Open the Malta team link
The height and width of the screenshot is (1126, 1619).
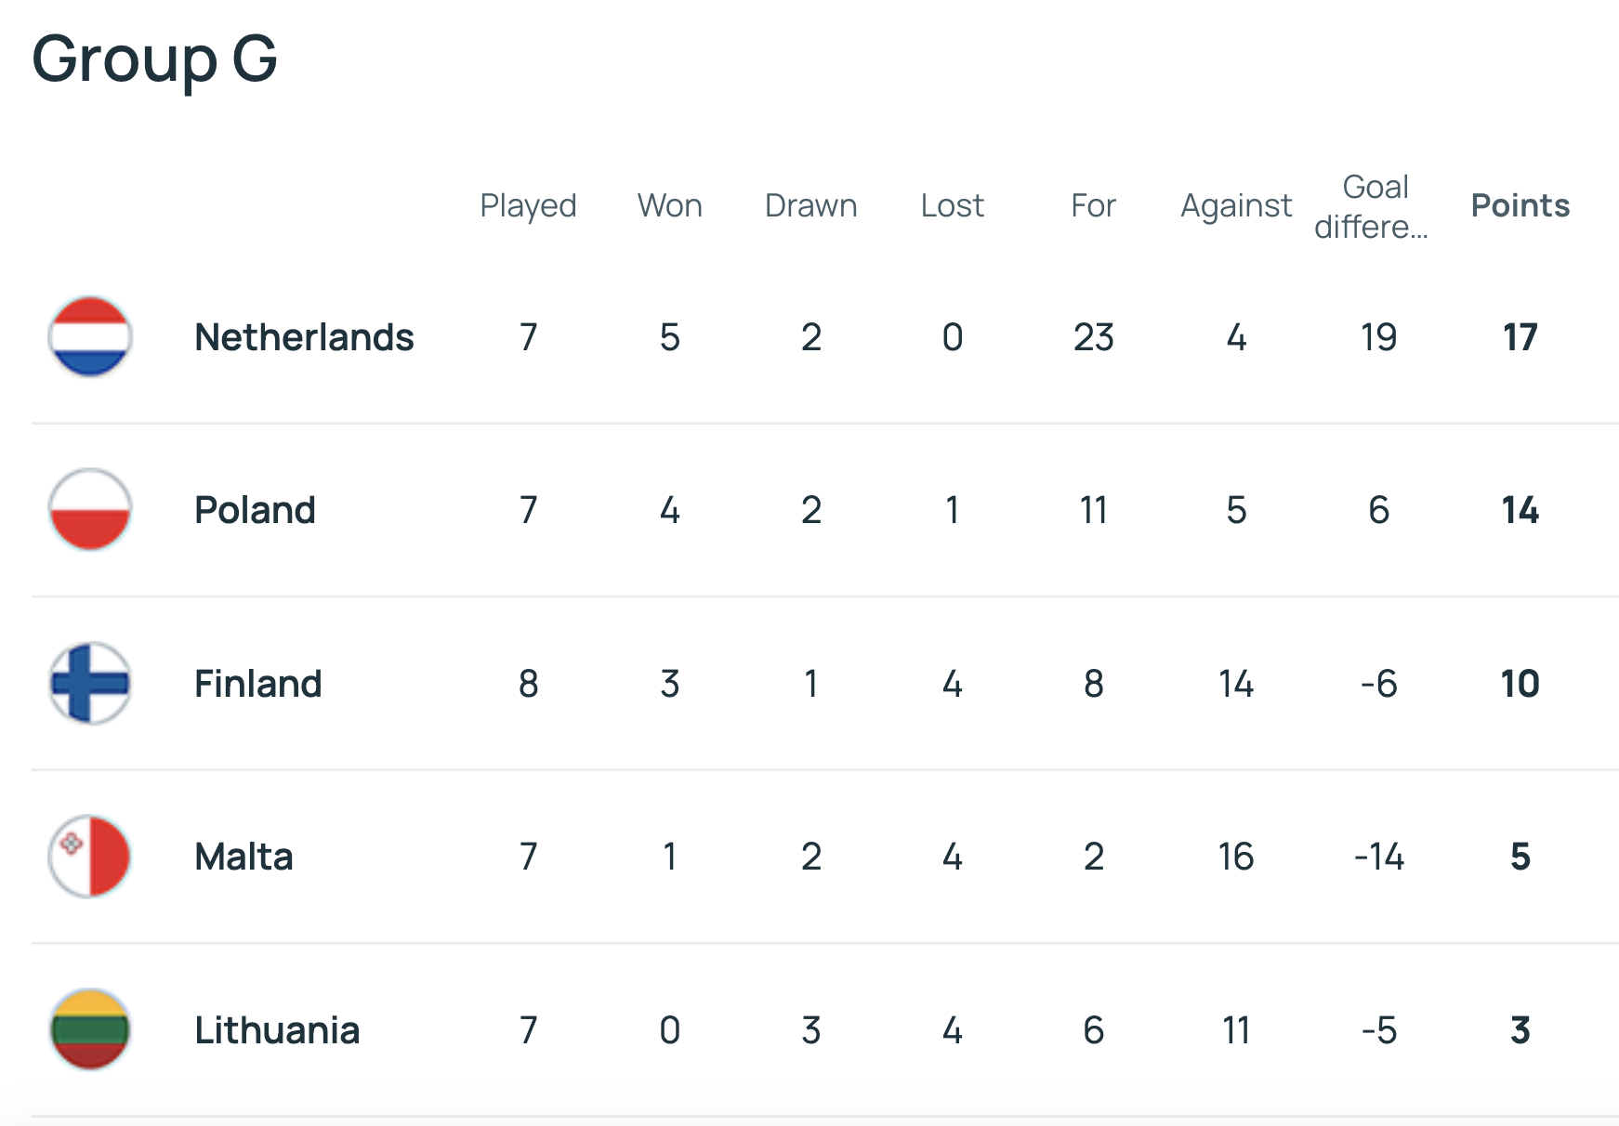point(244,857)
